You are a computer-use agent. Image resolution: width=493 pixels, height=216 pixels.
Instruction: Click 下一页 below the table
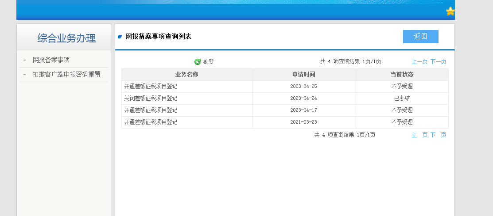click(x=438, y=135)
